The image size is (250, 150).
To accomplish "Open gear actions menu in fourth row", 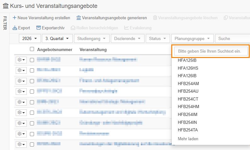I will coord(21,91).
